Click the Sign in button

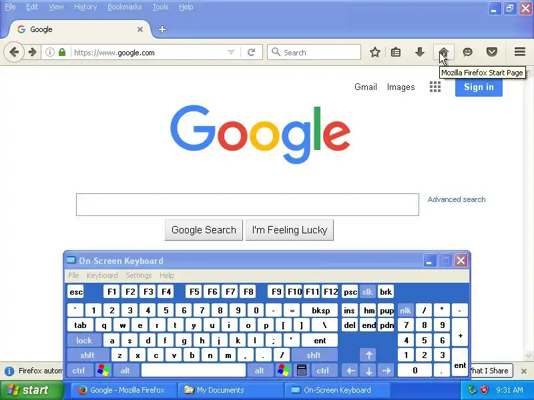[x=479, y=87]
